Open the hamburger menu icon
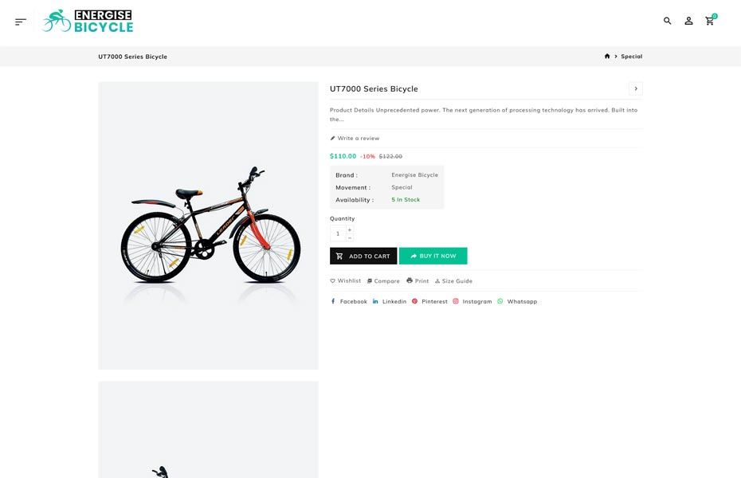 click(21, 22)
